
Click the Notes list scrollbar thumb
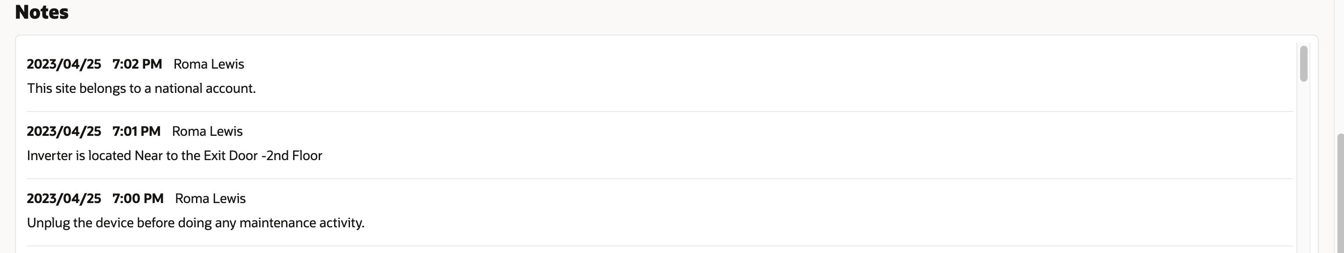1303,63
